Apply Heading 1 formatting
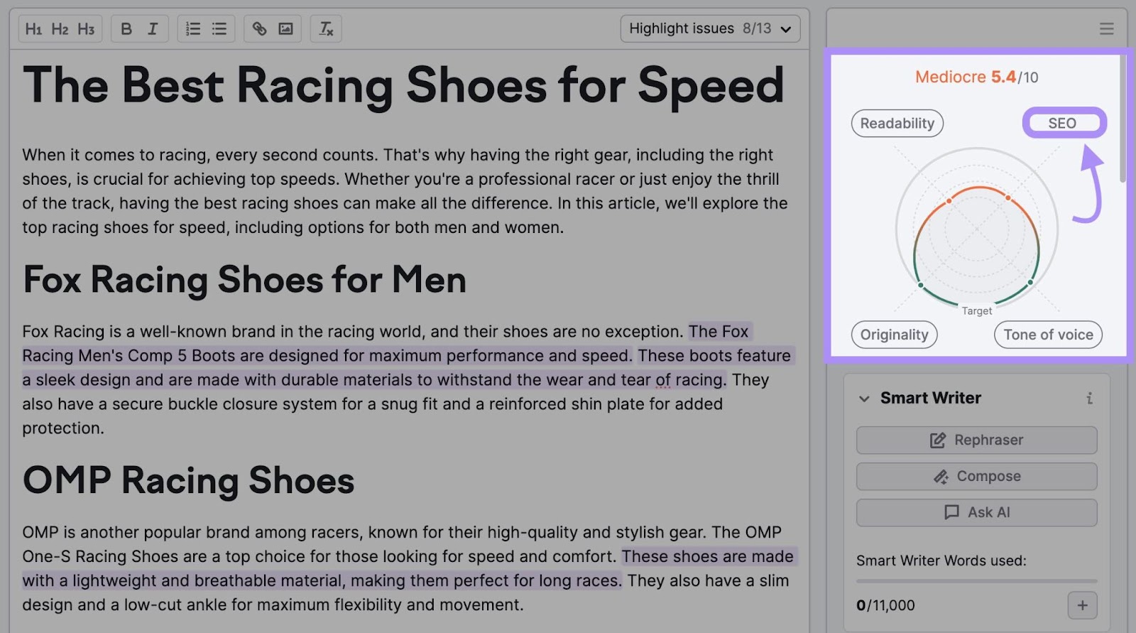The height and width of the screenshot is (633, 1136). click(33, 29)
